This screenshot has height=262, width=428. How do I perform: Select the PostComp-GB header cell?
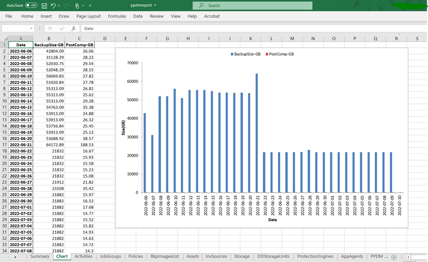coord(79,45)
